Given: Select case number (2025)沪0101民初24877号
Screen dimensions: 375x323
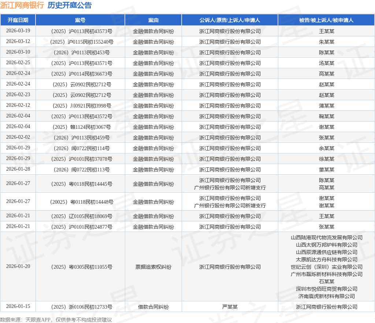Looking at the screenshot, I should pos(82,227).
